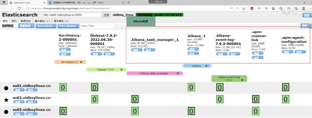The height and width of the screenshot is (118, 312).
Task: Click the [+] link beside 基本查询
Action: [48, 21]
